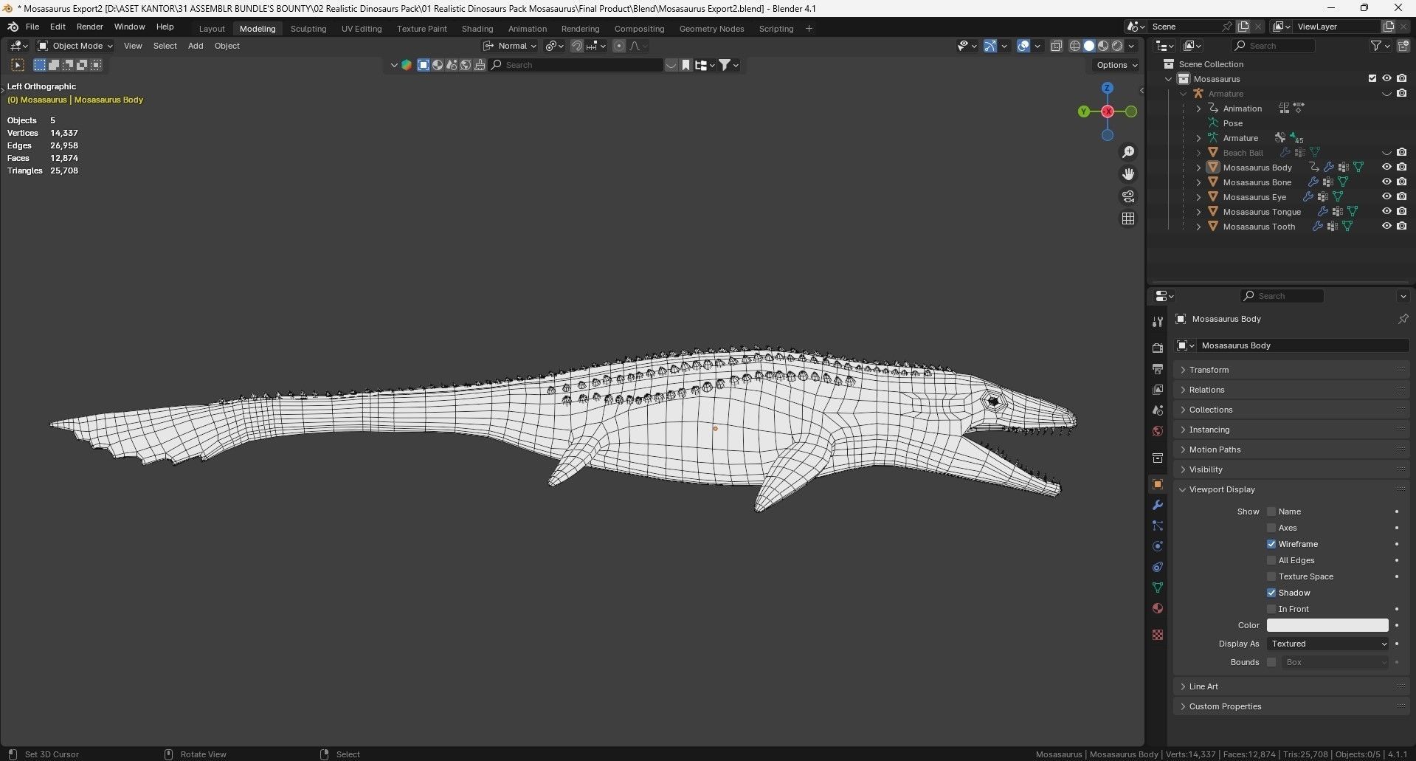The height and width of the screenshot is (761, 1416).
Task: Select material preview viewport shading
Action: [1103, 46]
